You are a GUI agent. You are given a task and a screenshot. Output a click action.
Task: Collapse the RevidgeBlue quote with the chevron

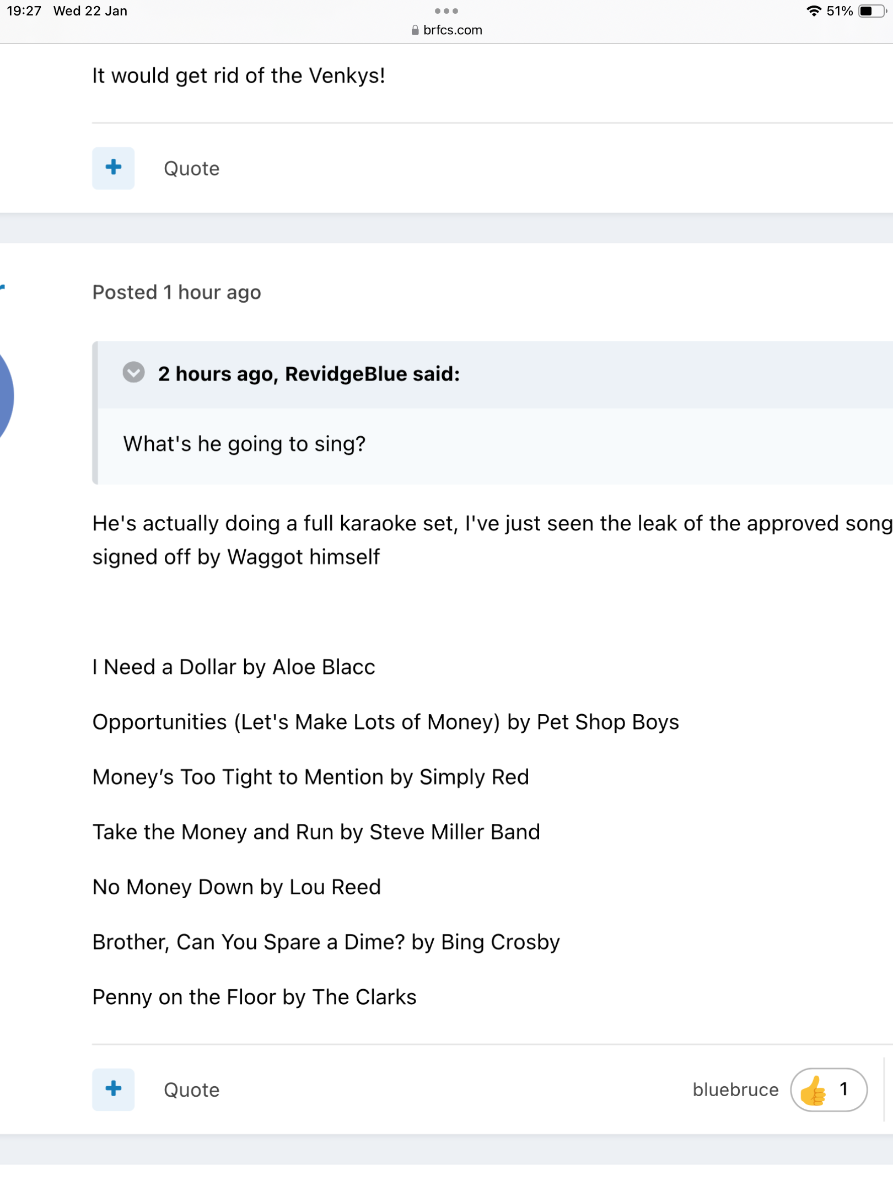click(x=133, y=373)
